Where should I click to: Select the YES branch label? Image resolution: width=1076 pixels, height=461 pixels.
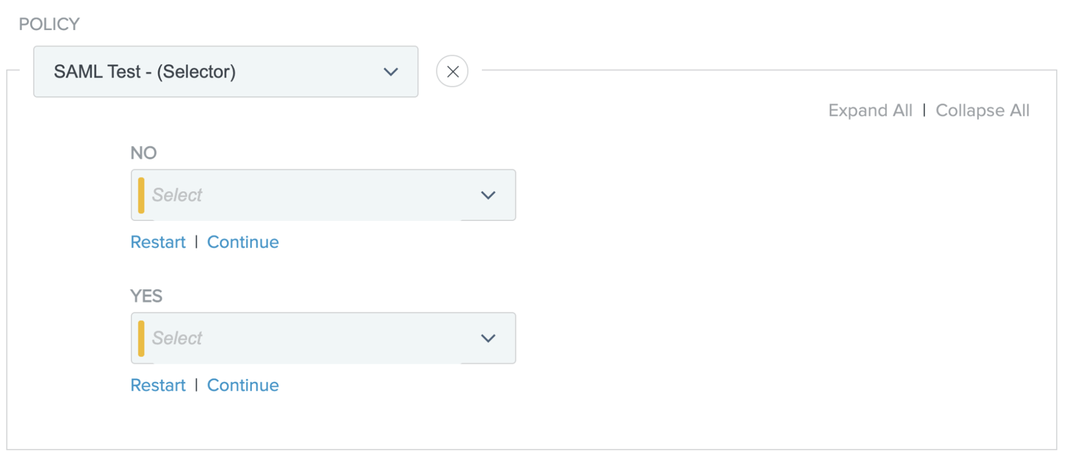[146, 296]
